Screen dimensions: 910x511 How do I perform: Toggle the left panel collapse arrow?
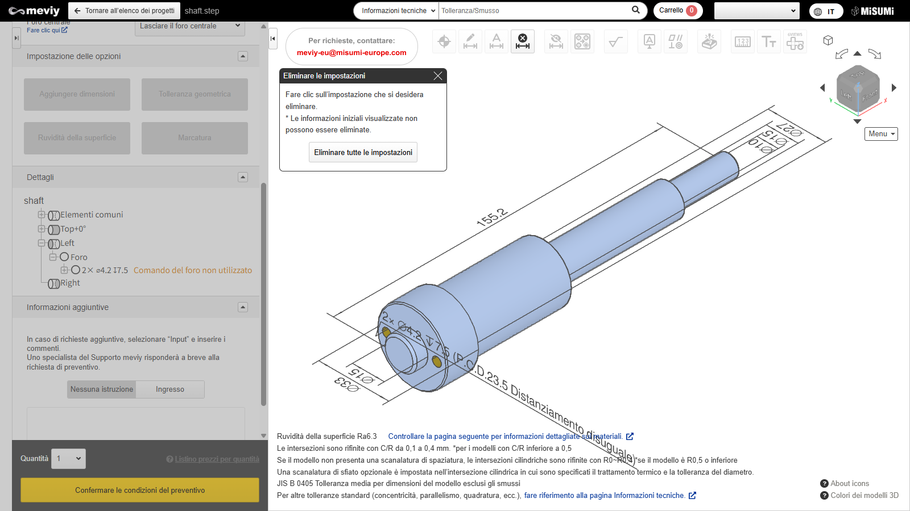[x=273, y=39]
